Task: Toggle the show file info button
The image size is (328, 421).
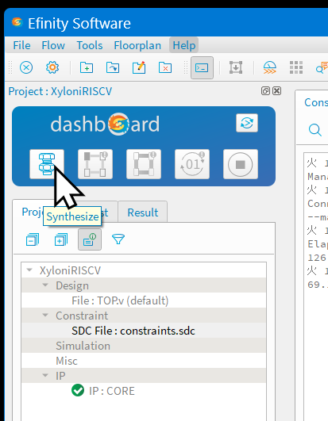Action: tap(90, 239)
